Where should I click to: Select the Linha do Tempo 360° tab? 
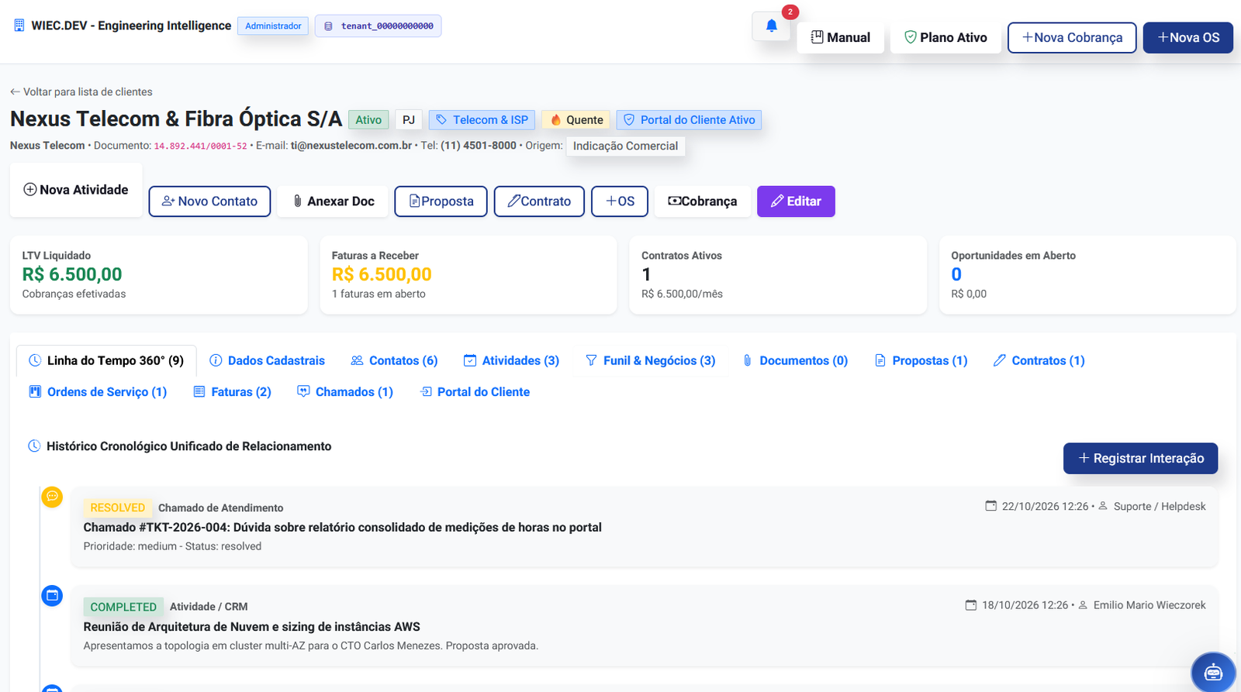[x=106, y=360]
